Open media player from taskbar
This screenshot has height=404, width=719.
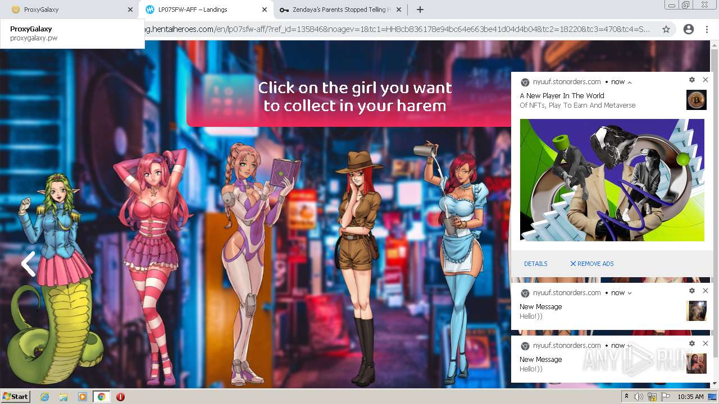pyautogui.click(x=83, y=397)
